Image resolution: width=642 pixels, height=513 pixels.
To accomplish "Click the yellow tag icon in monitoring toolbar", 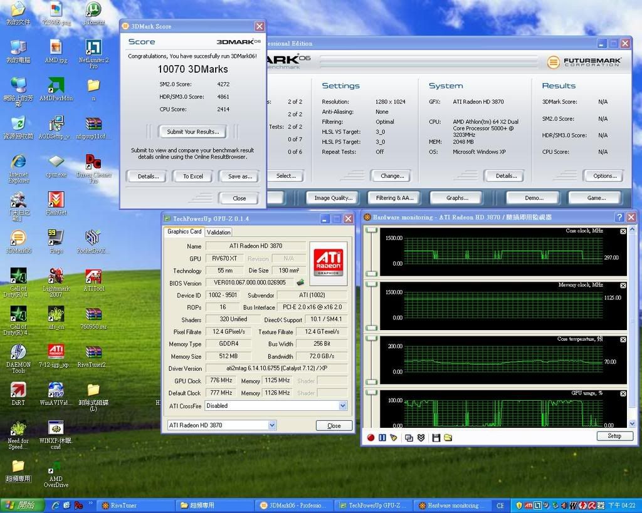I will tap(394, 438).
